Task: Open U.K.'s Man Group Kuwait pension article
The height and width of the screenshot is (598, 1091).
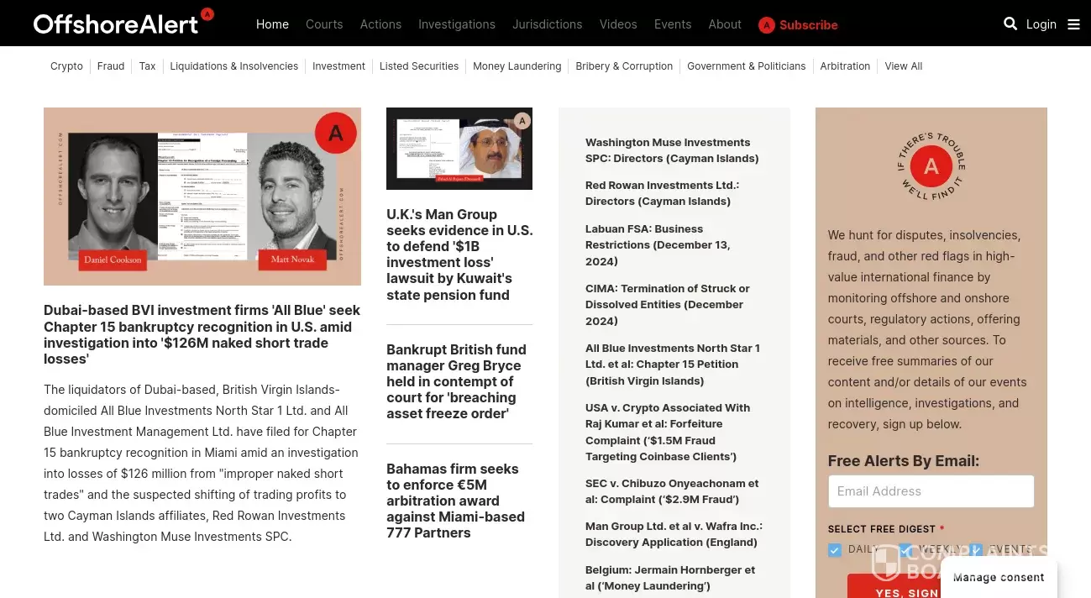Action: (x=459, y=254)
